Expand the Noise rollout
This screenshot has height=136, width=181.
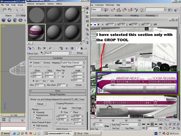58,91
